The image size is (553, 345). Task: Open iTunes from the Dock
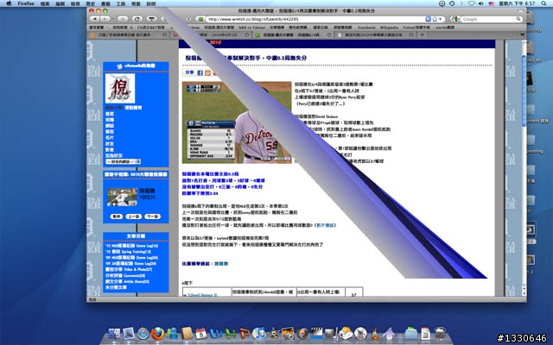[x=259, y=334]
